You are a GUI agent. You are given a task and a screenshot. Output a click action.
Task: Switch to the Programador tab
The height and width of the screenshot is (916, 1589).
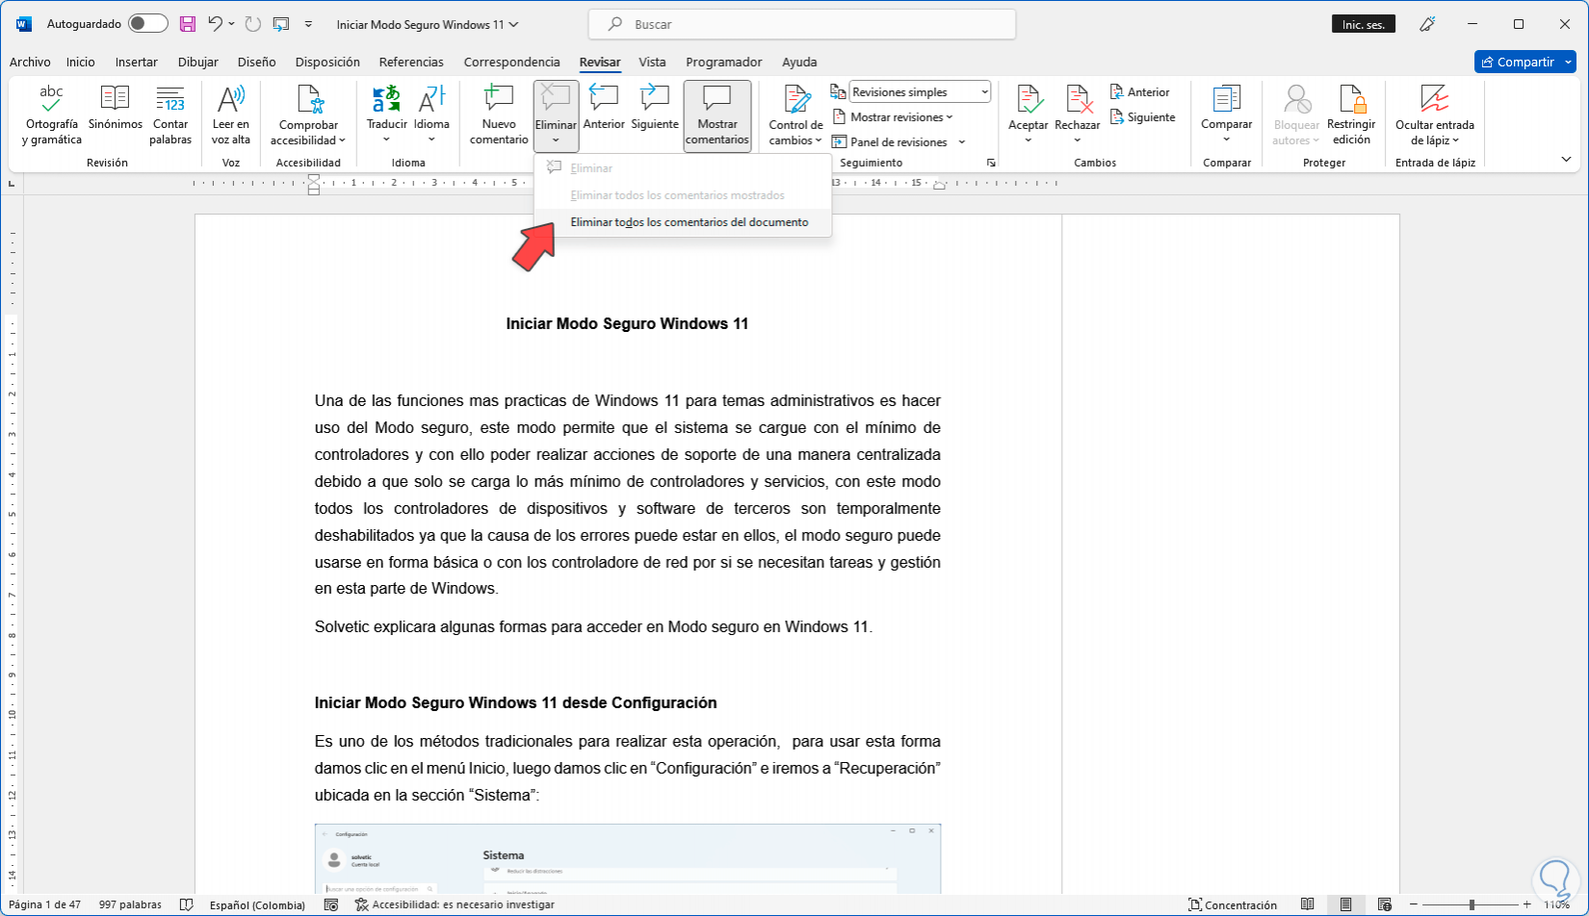point(724,62)
